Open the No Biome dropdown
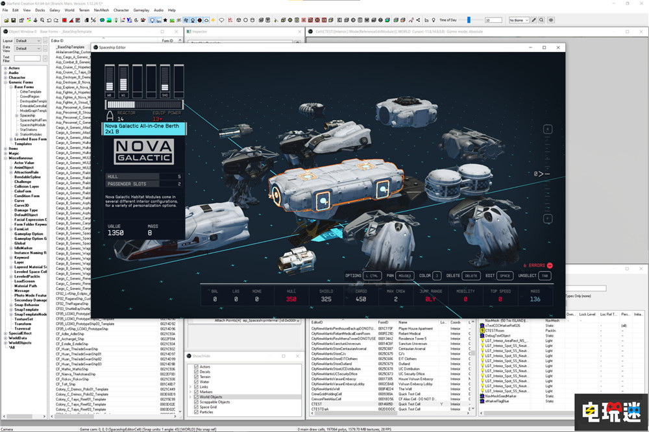This screenshot has width=649, height=432. point(520,20)
